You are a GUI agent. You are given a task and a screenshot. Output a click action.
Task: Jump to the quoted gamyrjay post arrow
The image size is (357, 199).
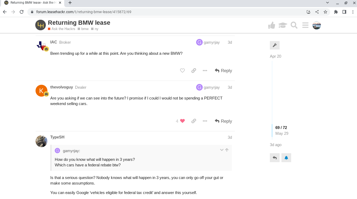tap(227, 150)
